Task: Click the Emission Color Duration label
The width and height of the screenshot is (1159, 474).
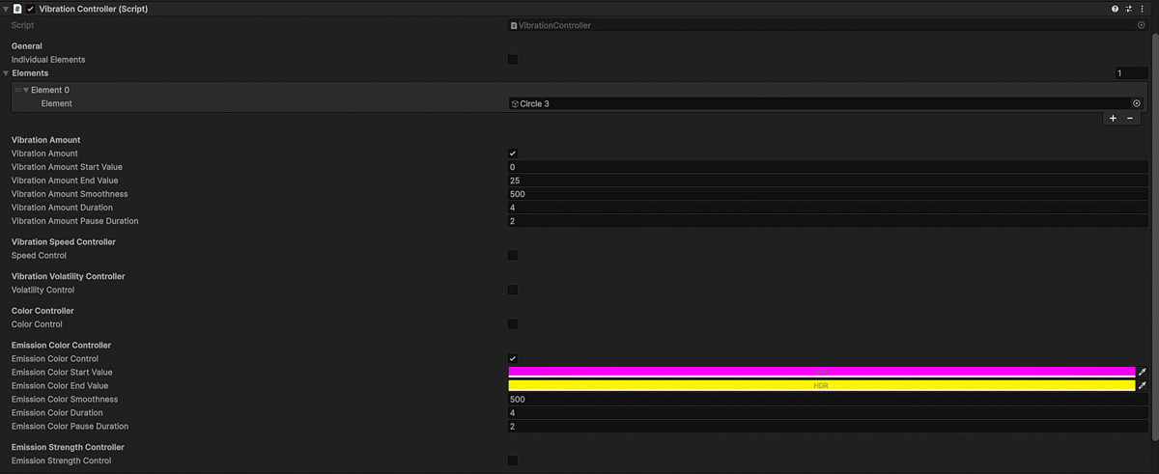Action: point(57,412)
